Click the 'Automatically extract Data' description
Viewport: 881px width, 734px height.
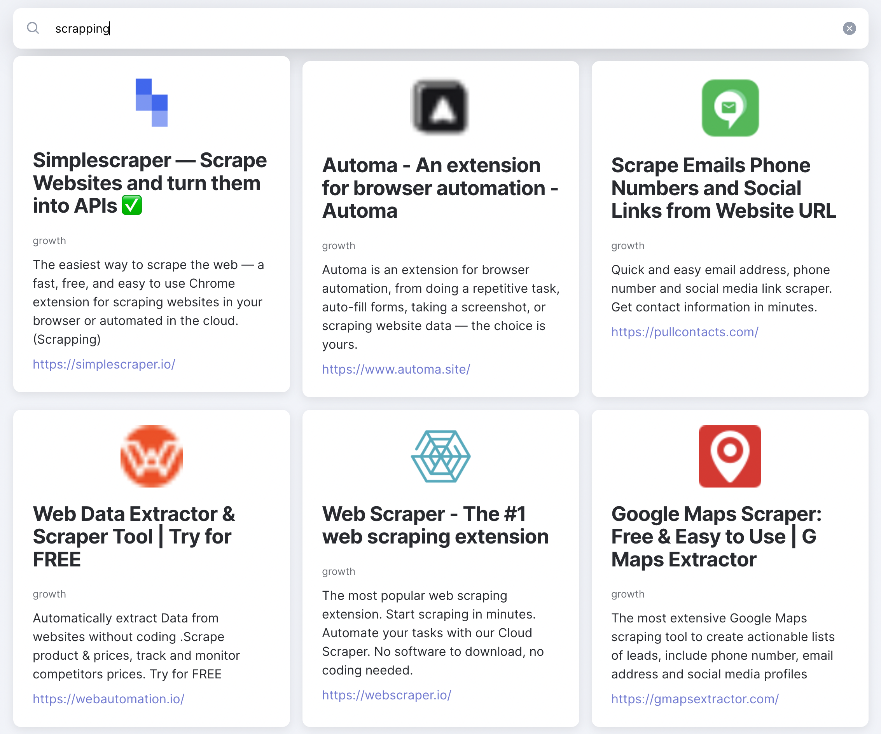pos(136,646)
